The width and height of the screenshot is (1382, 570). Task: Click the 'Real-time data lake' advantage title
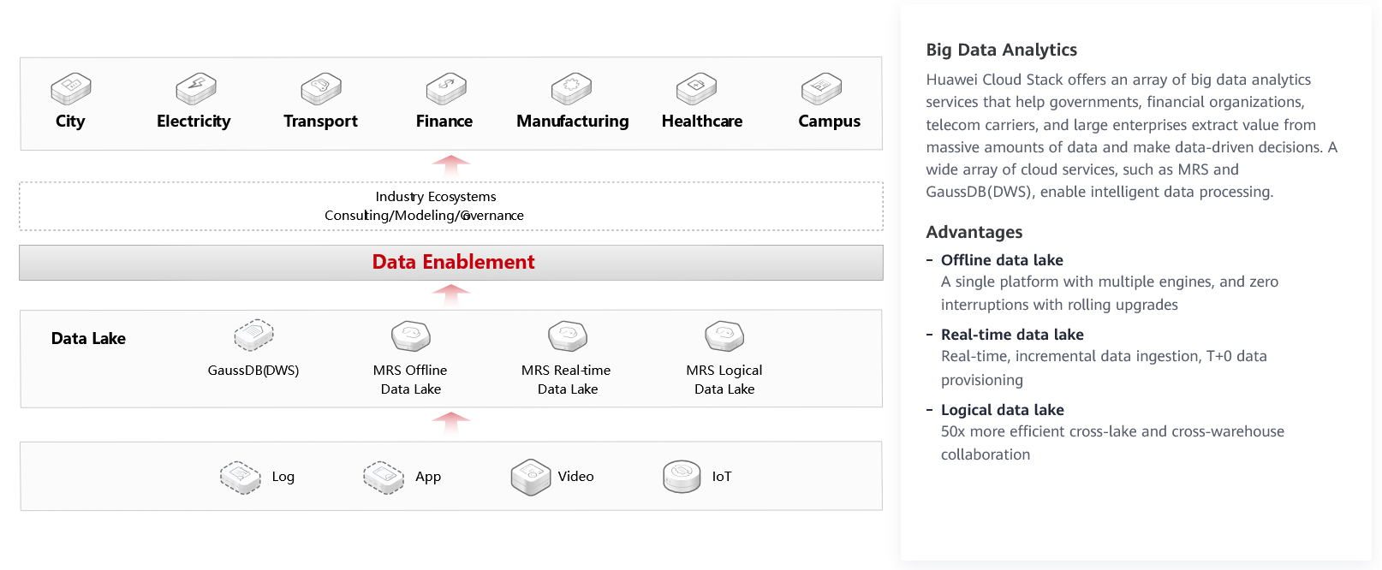1012,335
